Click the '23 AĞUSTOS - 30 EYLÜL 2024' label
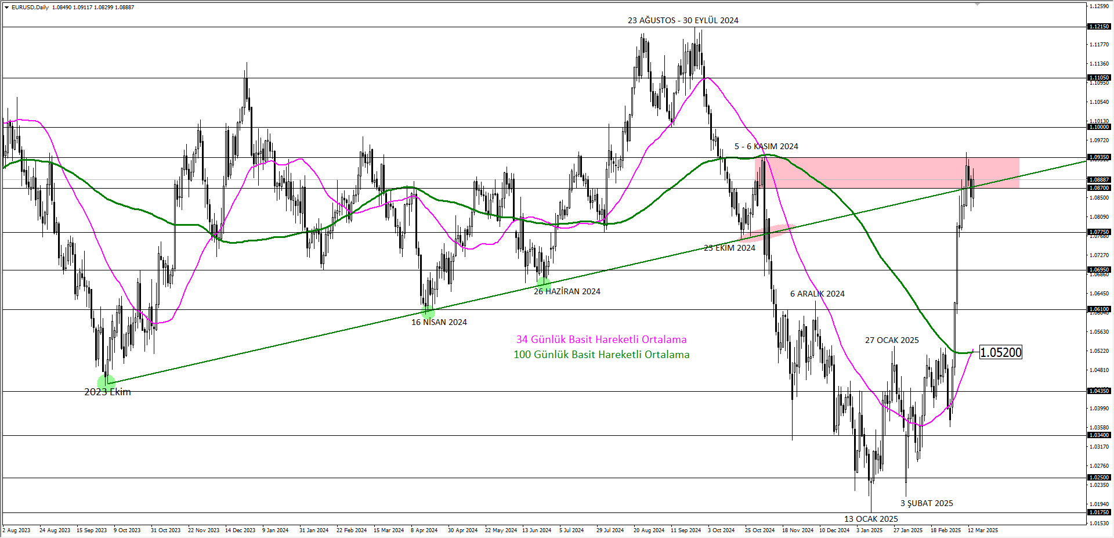 [x=683, y=20]
